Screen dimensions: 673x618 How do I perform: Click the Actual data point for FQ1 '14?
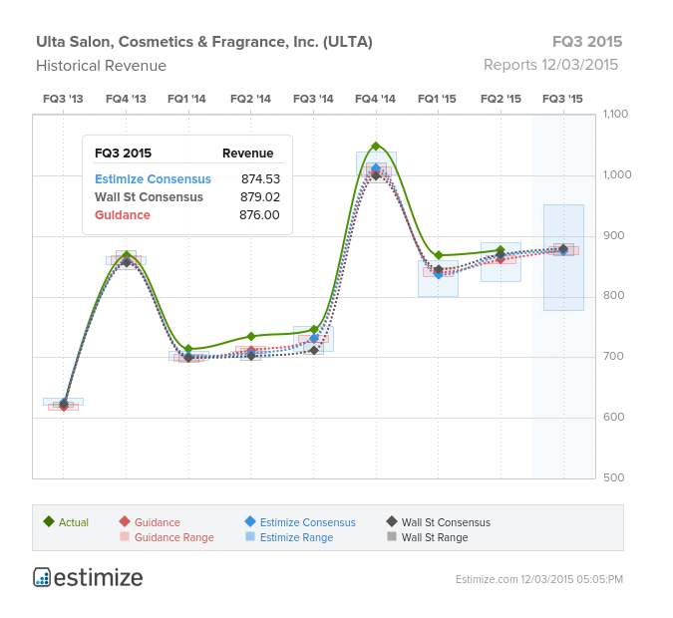pos(188,349)
